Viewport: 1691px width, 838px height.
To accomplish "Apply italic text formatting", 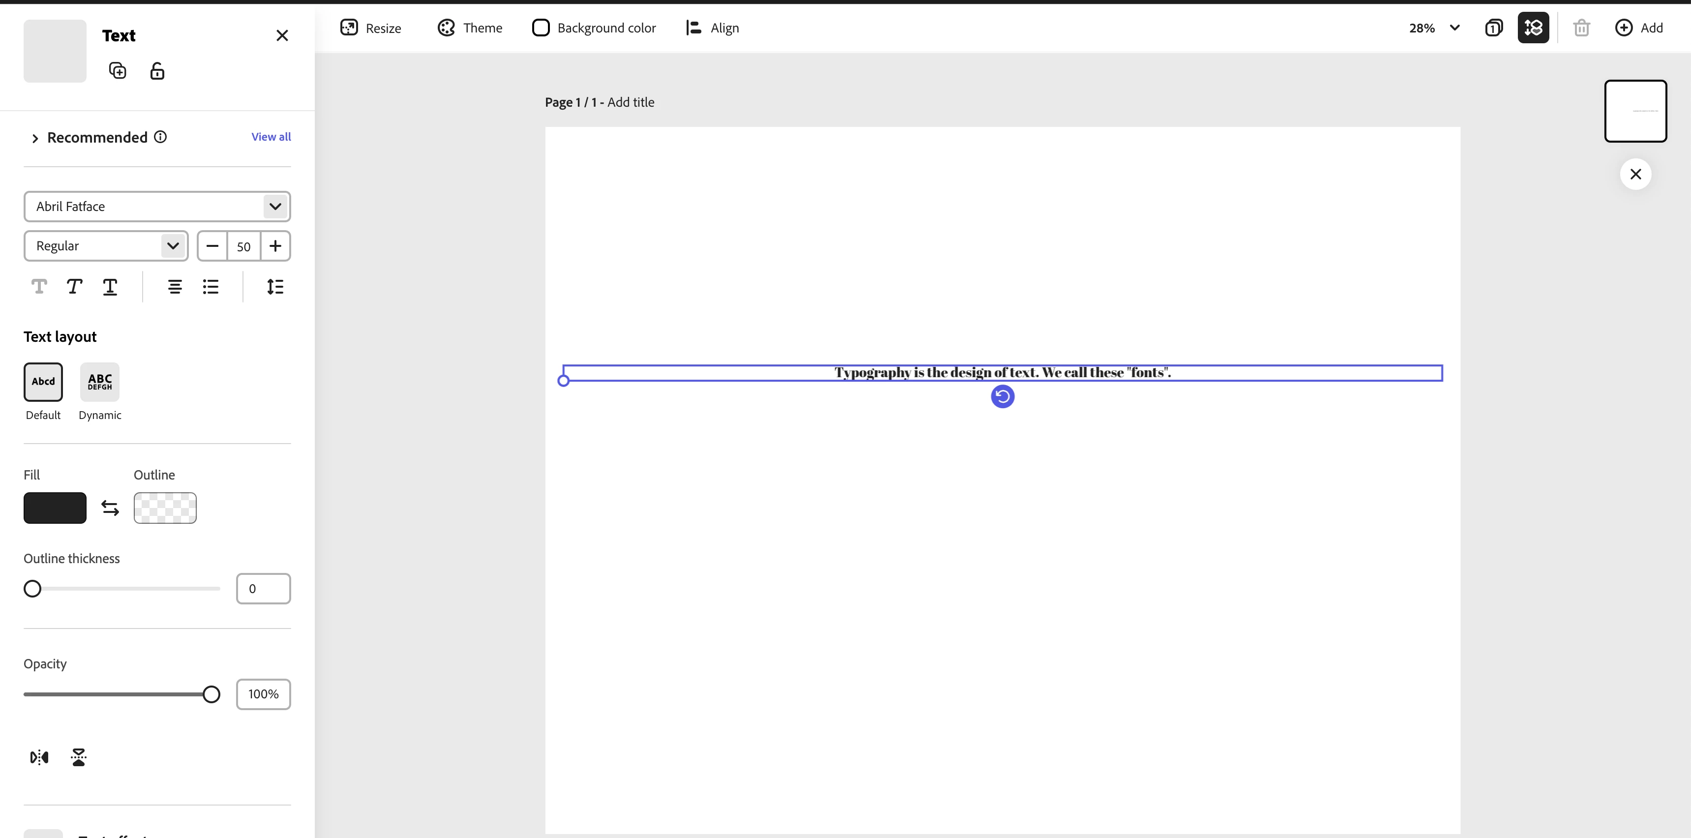I will tap(74, 287).
